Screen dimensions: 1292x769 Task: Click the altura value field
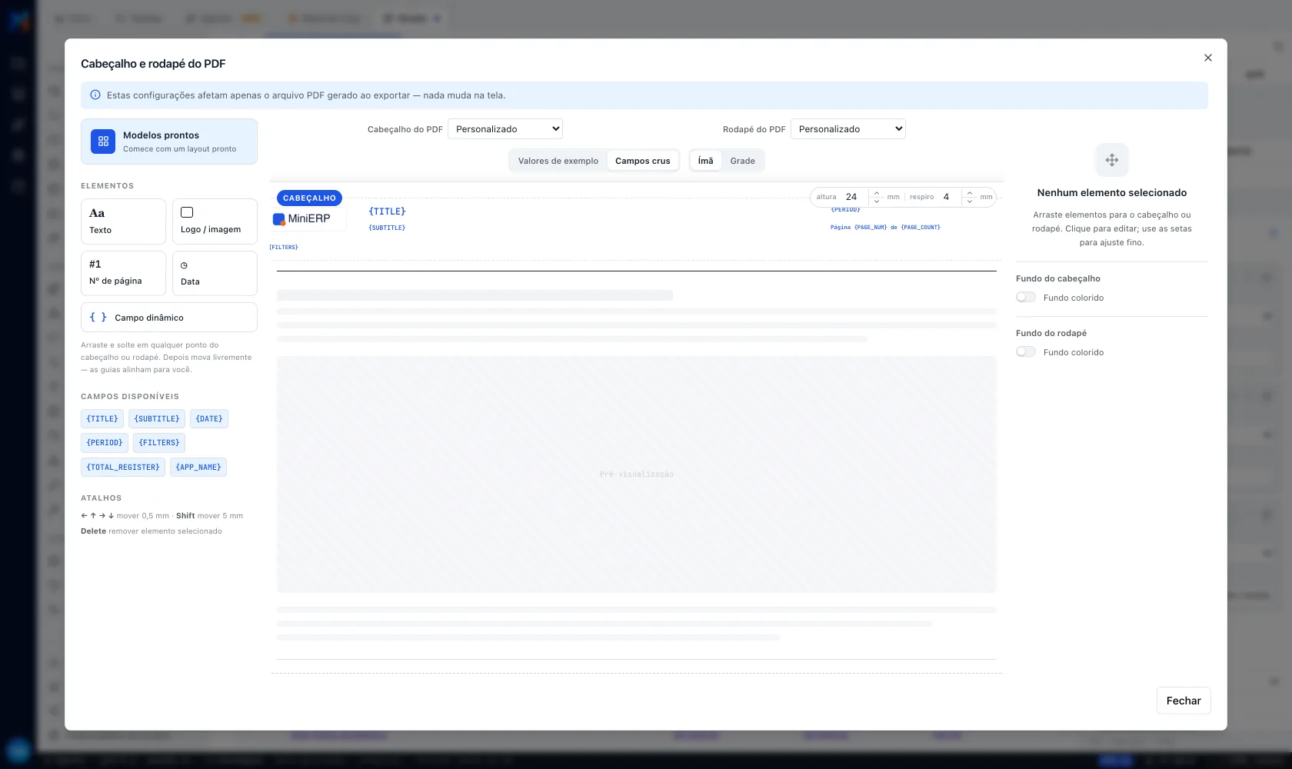pos(854,197)
